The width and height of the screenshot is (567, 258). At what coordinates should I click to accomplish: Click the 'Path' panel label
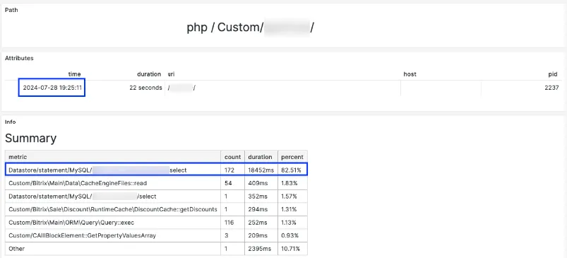[x=11, y=10]
